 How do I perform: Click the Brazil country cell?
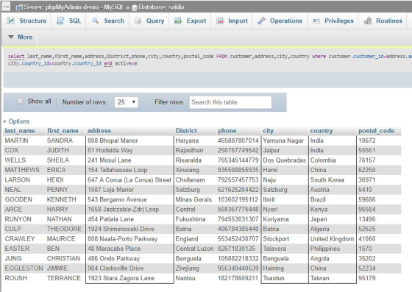[x=318, y=199]
